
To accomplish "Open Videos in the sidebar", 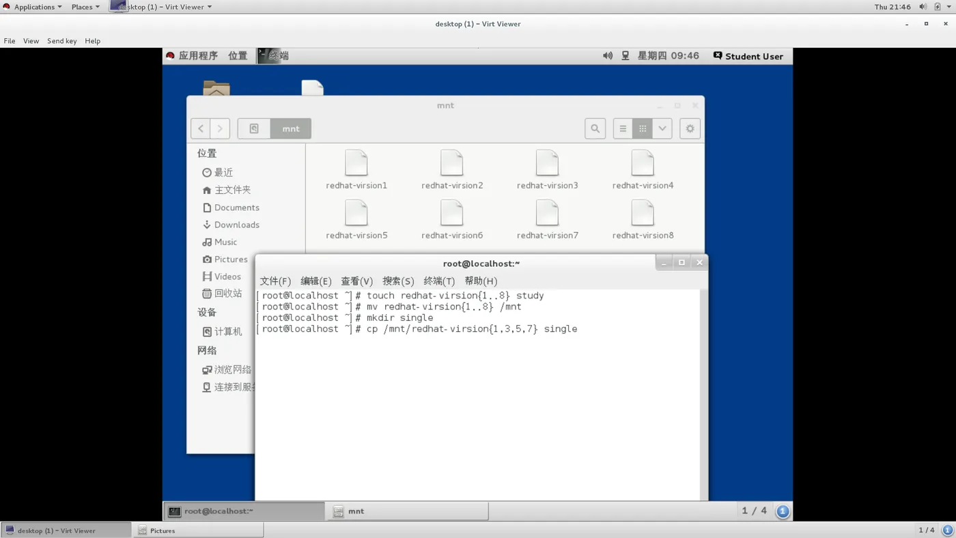I will coord(222,277).
